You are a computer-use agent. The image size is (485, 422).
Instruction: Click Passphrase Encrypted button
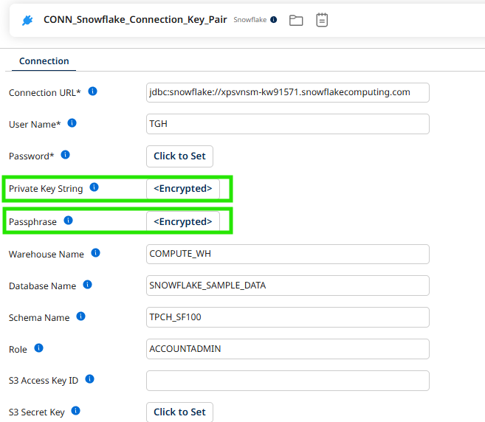(183, 221)
